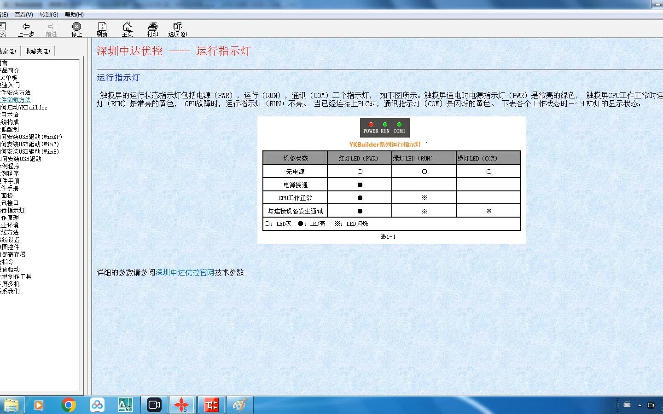Click the 表1-1 table caption
The width and height of the screenshot is (663, 414).
(388, 237)
